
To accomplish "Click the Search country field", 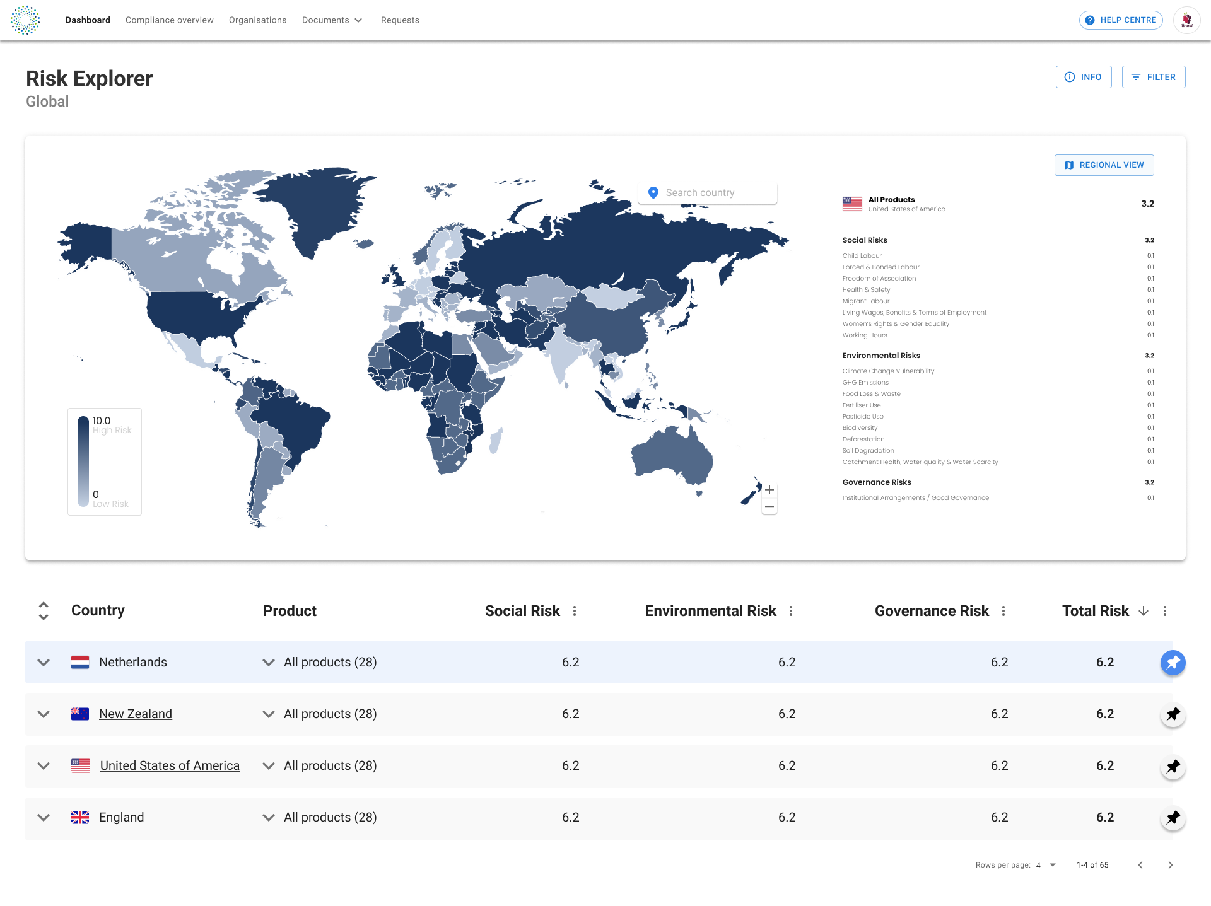I will point(708,193).
